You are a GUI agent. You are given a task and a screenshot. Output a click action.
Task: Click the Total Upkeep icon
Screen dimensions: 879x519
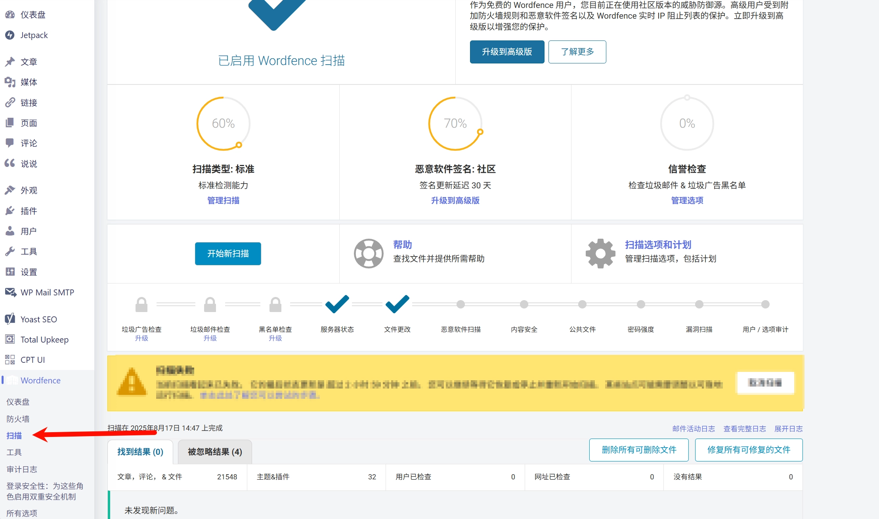click(x=10, y=339)
